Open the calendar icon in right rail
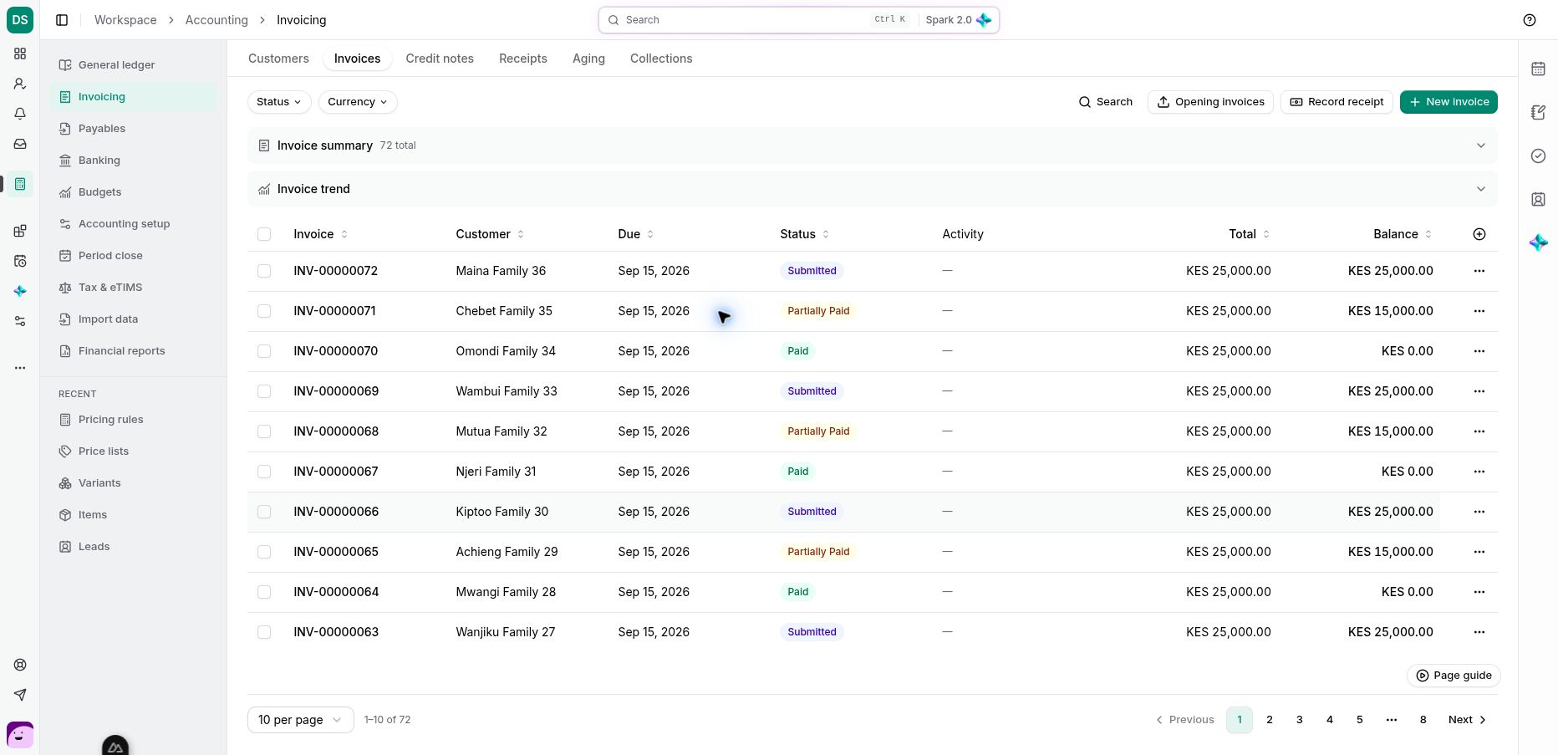 point(1538,69)
